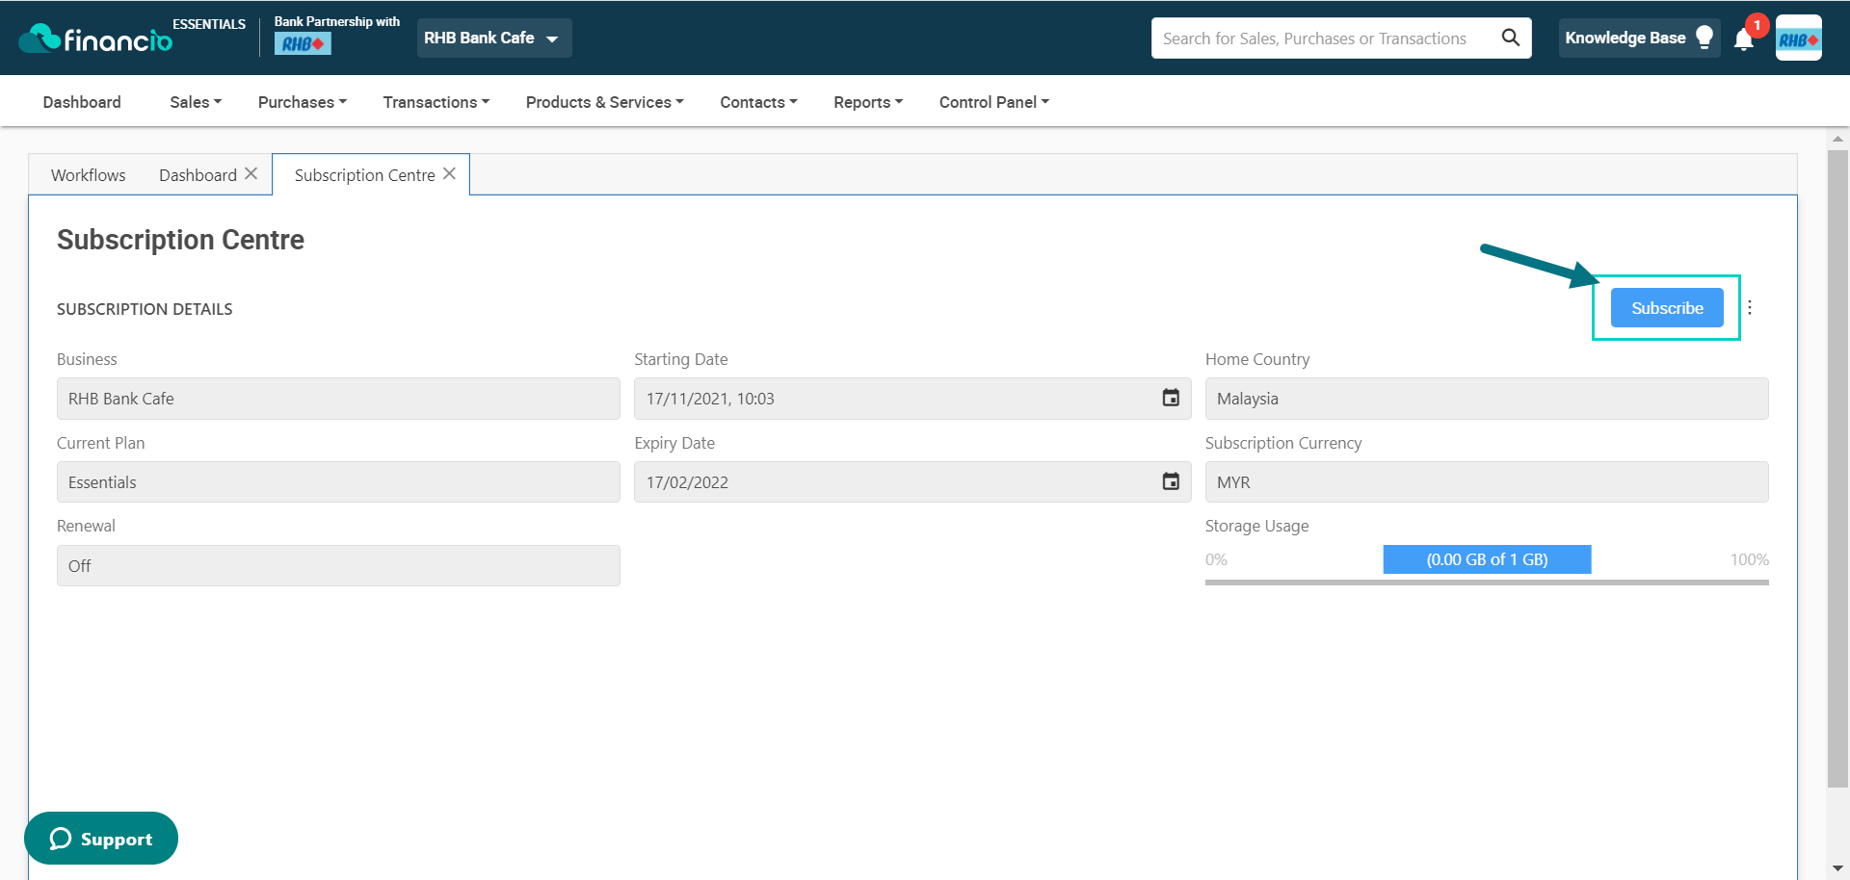1850x880 pixels.
Task: Open the Support chat
Action: (101, 839)
